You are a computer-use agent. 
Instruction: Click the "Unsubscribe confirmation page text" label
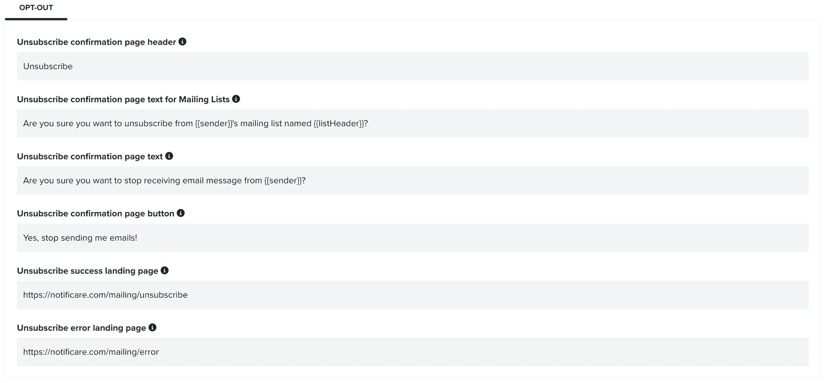90,157
